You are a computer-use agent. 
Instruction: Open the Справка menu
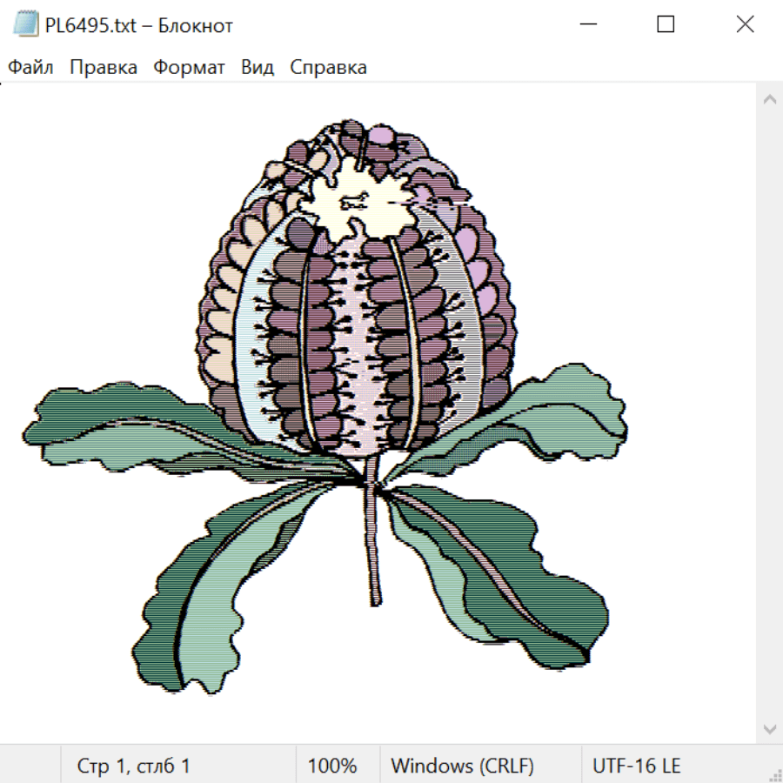click(x=328, y=68)
